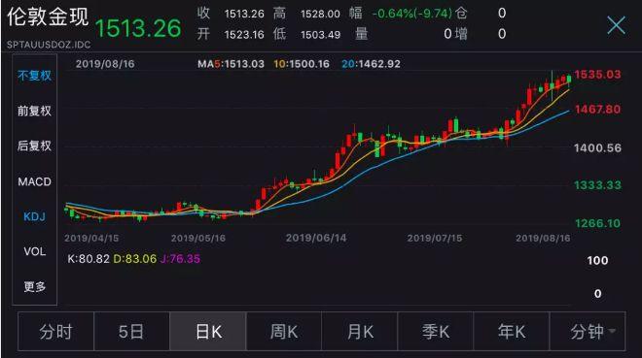Switch to 分时 tab
The height and width of the screenshot is (358, 642).
[56, 332]
